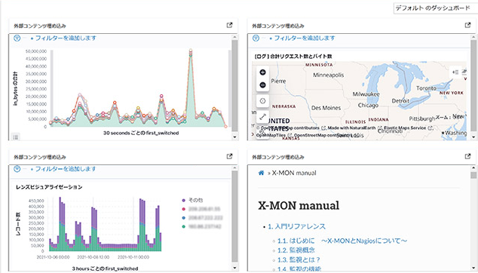Open lens visualization panel popout icon
The image size is (478, 273).
(229, 156)
